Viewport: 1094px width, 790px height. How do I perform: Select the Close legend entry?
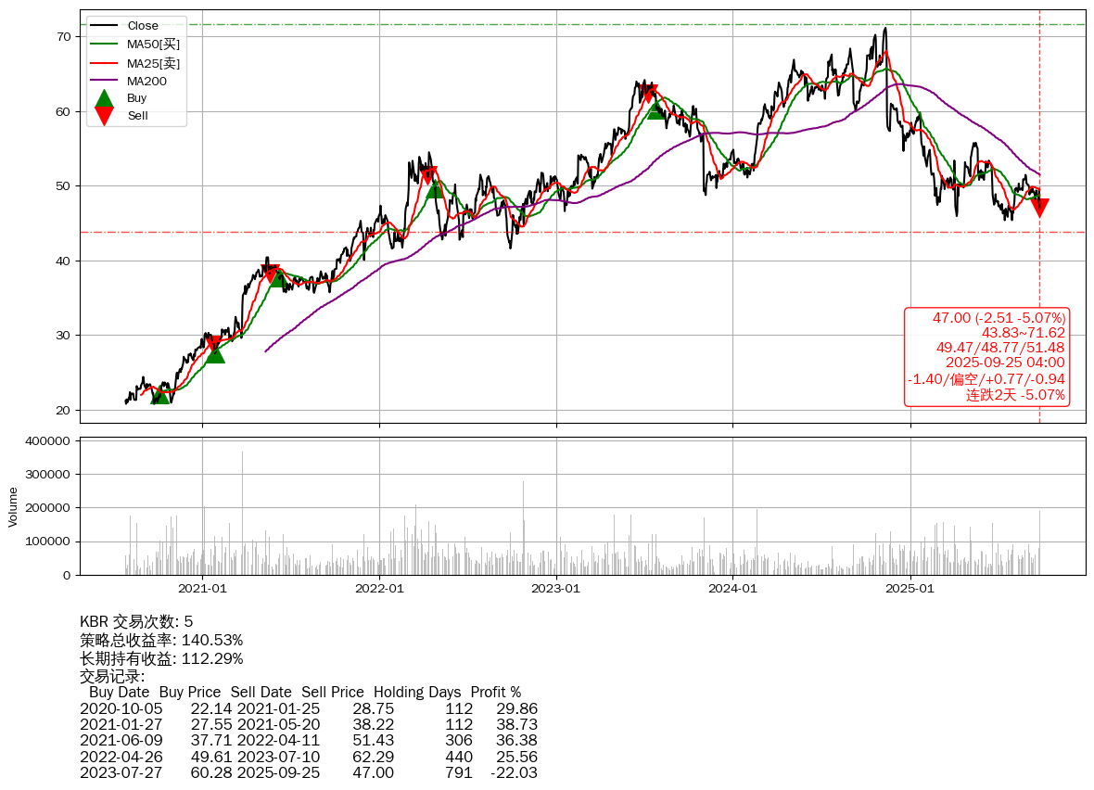coord(143,26)
